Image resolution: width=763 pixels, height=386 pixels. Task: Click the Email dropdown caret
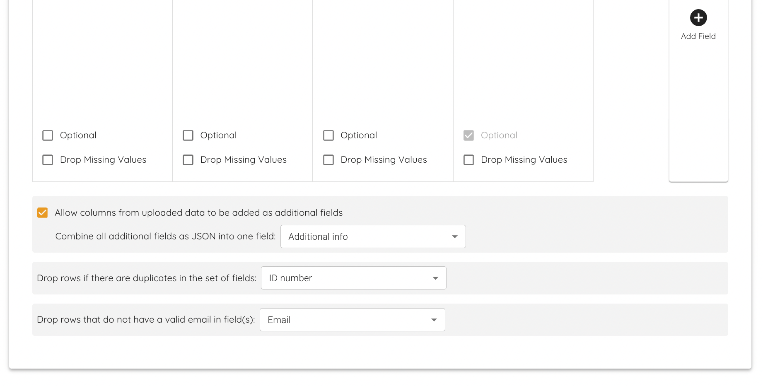tap(434, 320)
